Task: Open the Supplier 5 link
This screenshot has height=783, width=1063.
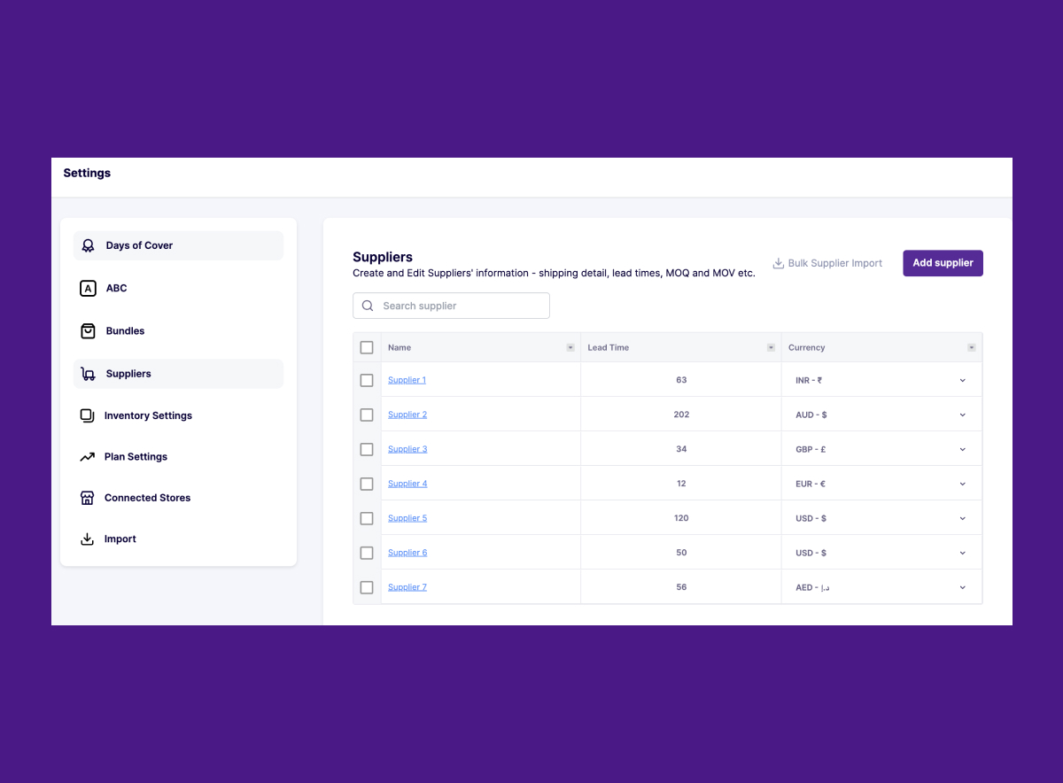Action: [x=407, y=518]
